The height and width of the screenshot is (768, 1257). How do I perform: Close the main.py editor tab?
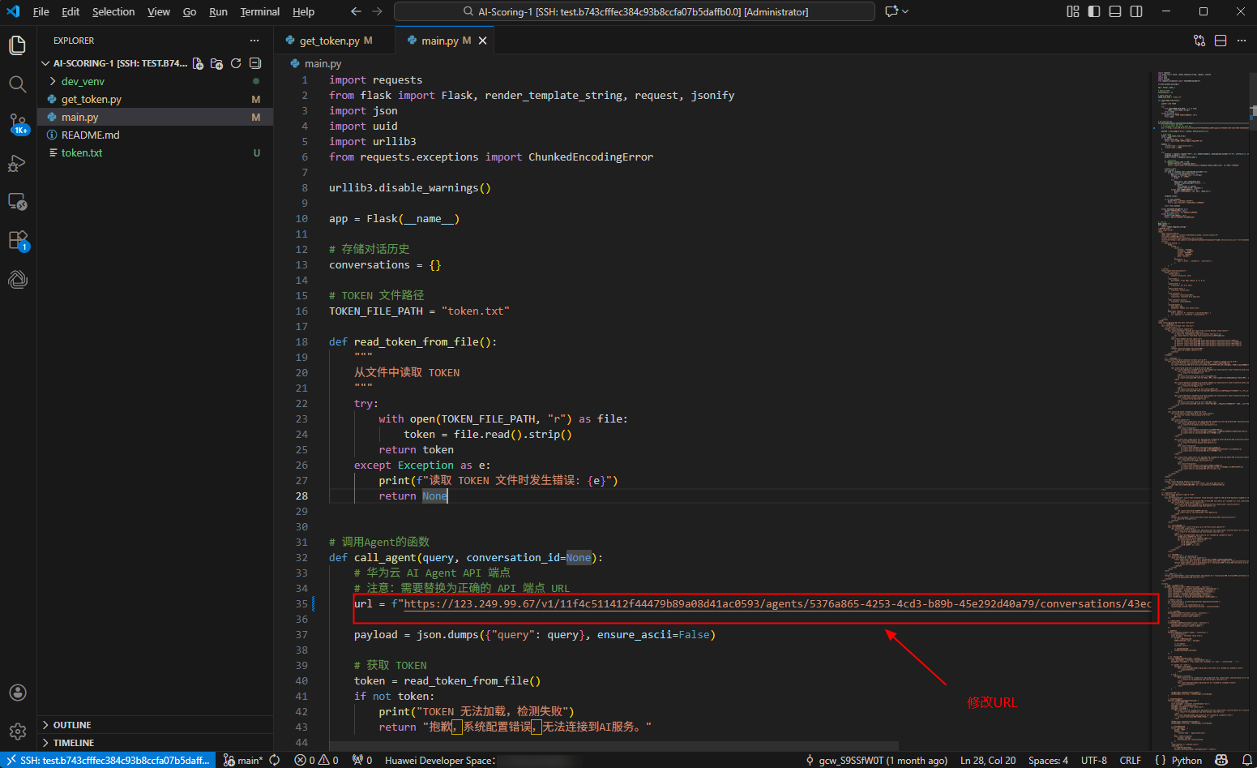pyautogui.click(x=483, y=41)
